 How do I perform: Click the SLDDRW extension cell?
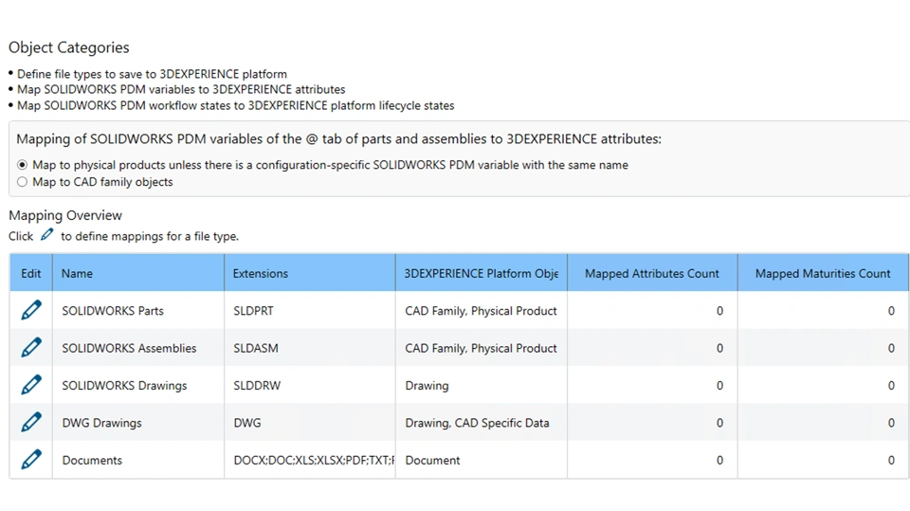point(310,385)
